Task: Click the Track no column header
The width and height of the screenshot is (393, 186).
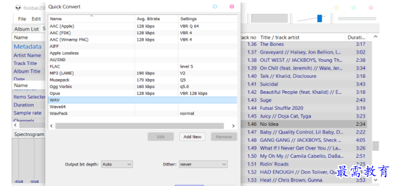Action: pos(248,37)
